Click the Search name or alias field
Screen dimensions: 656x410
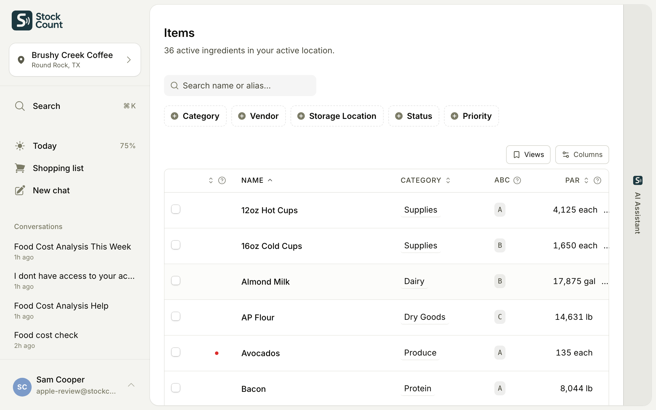[x=240, y=86]
